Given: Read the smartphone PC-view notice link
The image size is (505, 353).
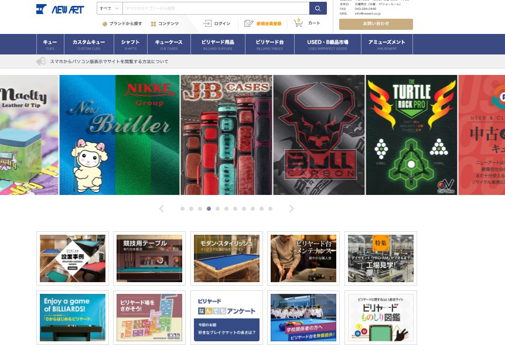Looking at the screenshot, I should pyautogui.click(x=109, y=61).
